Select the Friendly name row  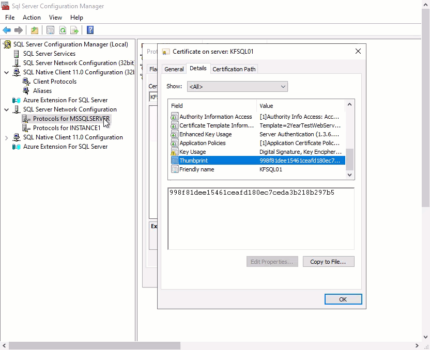pyautogui.click(x=258, y=169)
